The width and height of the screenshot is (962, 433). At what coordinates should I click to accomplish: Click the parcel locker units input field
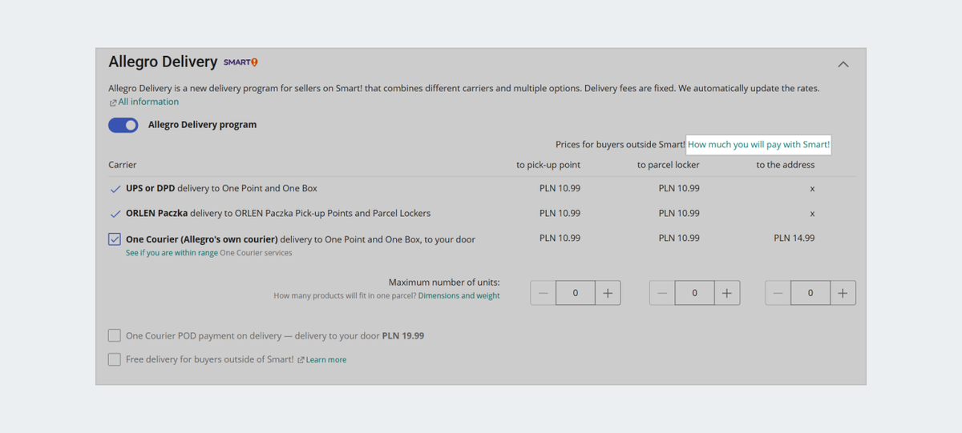point(694,293)
